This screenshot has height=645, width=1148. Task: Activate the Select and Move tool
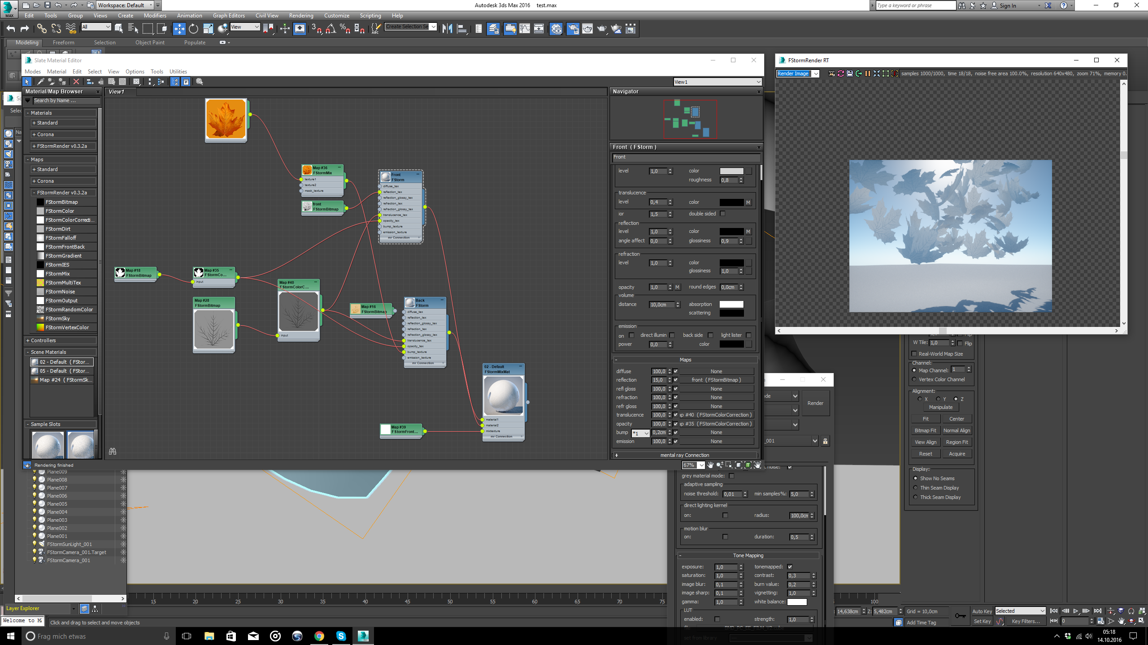point(179,29)
